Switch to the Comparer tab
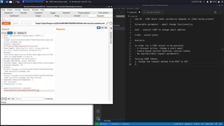Screen dimensions: 224x126 38,13
